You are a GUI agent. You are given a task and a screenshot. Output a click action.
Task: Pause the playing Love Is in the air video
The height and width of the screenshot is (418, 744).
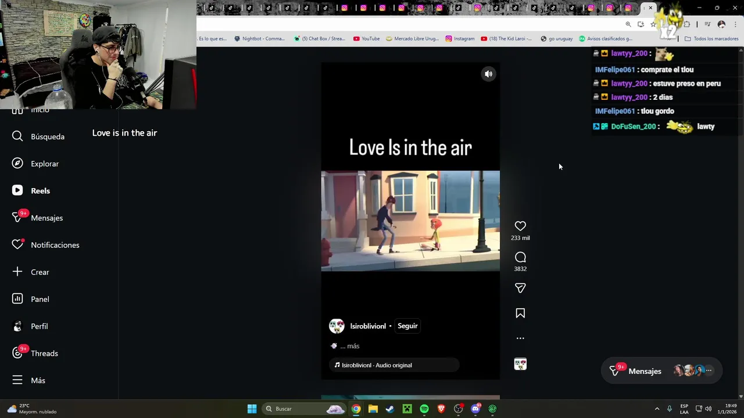(410, 221)
